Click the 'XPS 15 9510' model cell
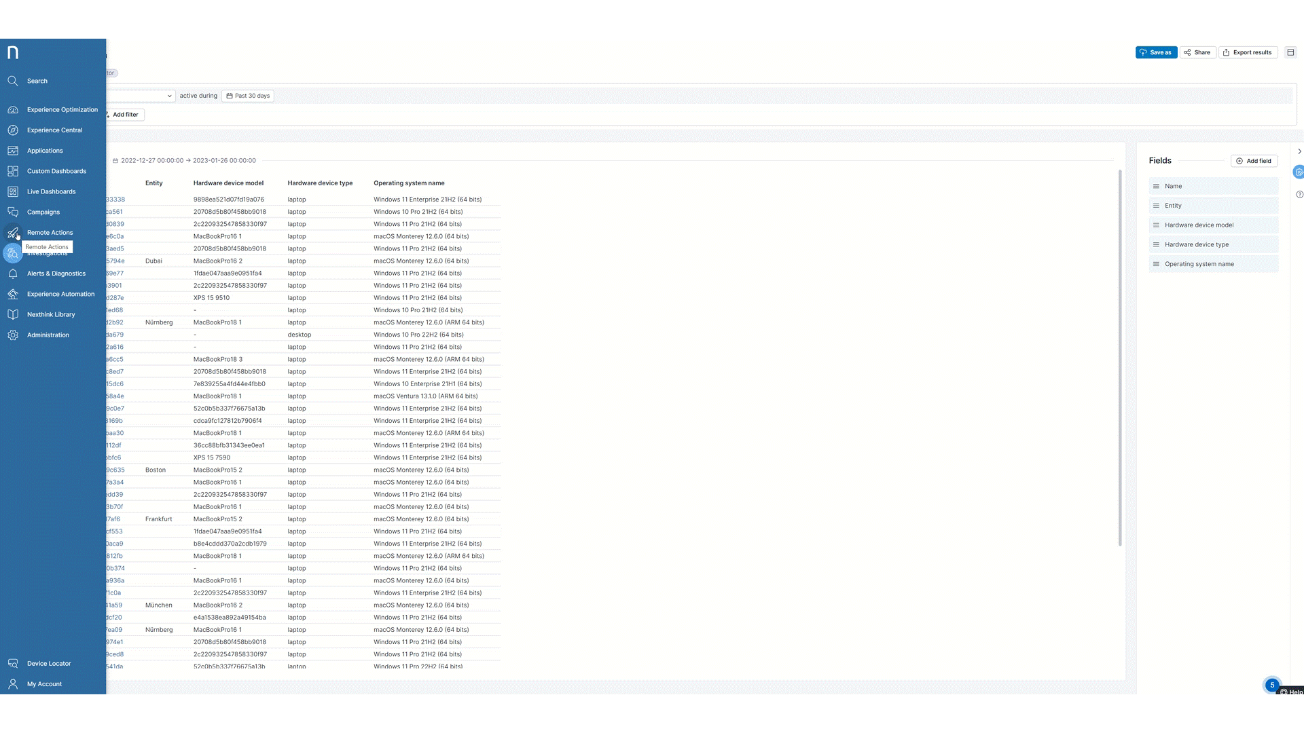 (x=211, y=298)
